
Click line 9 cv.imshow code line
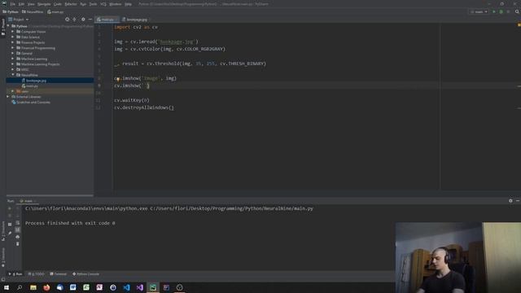(x=132, y=85)
